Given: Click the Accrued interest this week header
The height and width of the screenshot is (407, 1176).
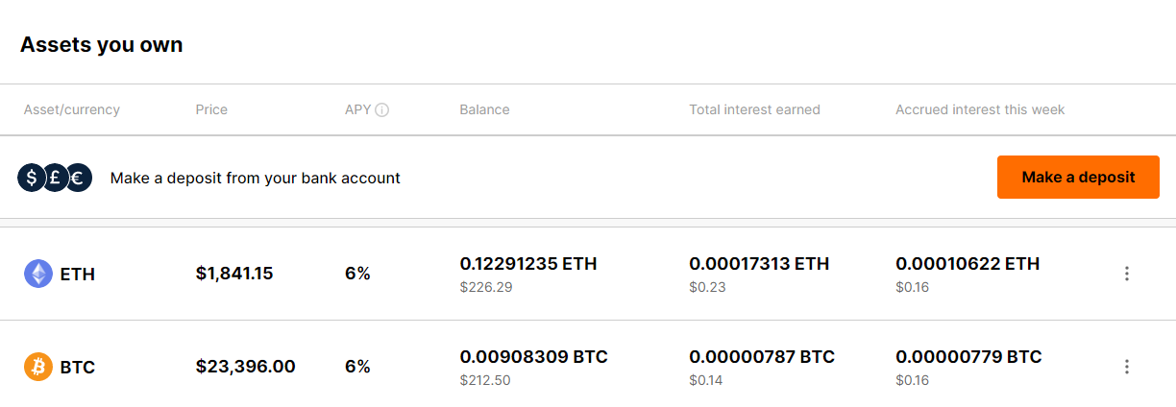Looking at the screenshot, I should pyautogui.click(x=980, y=109).
